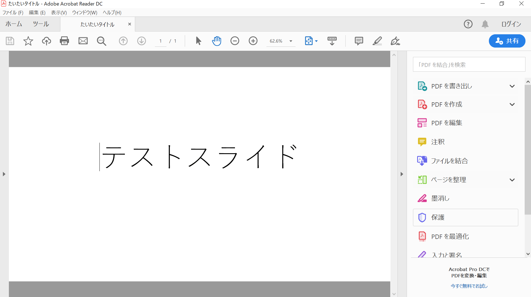Select the たいたいタイトル document tab
531x297 pixels.
coord(97,24)
